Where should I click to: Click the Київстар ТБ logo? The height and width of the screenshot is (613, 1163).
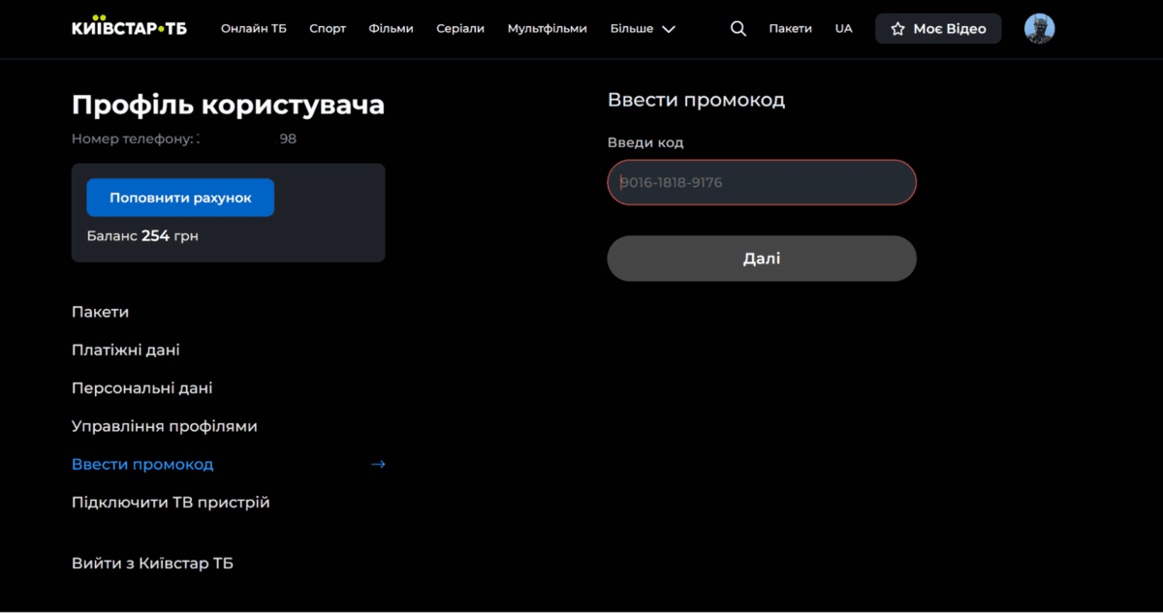[x=130, y=28]
